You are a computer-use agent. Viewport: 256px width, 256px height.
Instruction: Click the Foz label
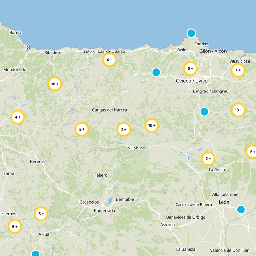pos(28,47)
